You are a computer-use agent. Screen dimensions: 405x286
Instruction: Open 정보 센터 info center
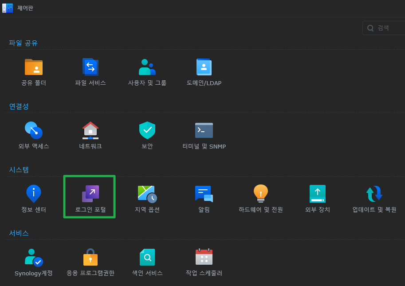click(34, 194)
